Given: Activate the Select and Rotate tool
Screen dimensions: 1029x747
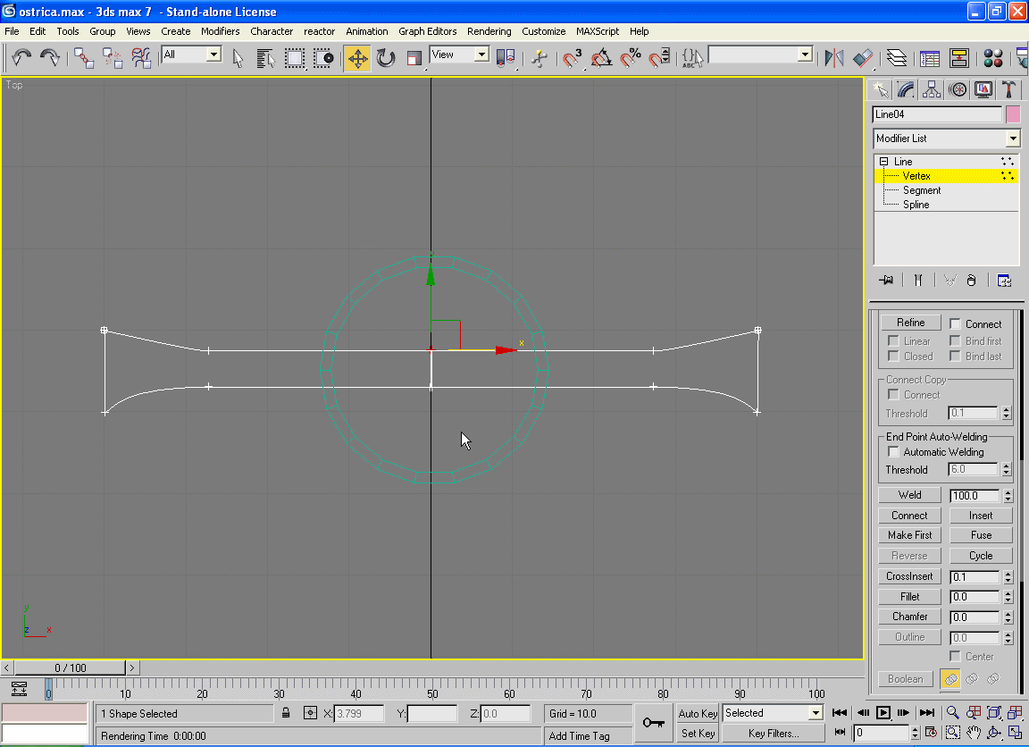Looking at the screenshot, I should point(386,58).
